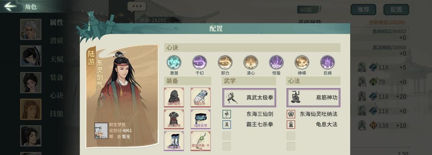Select the 千幻 heart formula icon
This screenshot has height=155, width=432.
[x=199, y=62]
